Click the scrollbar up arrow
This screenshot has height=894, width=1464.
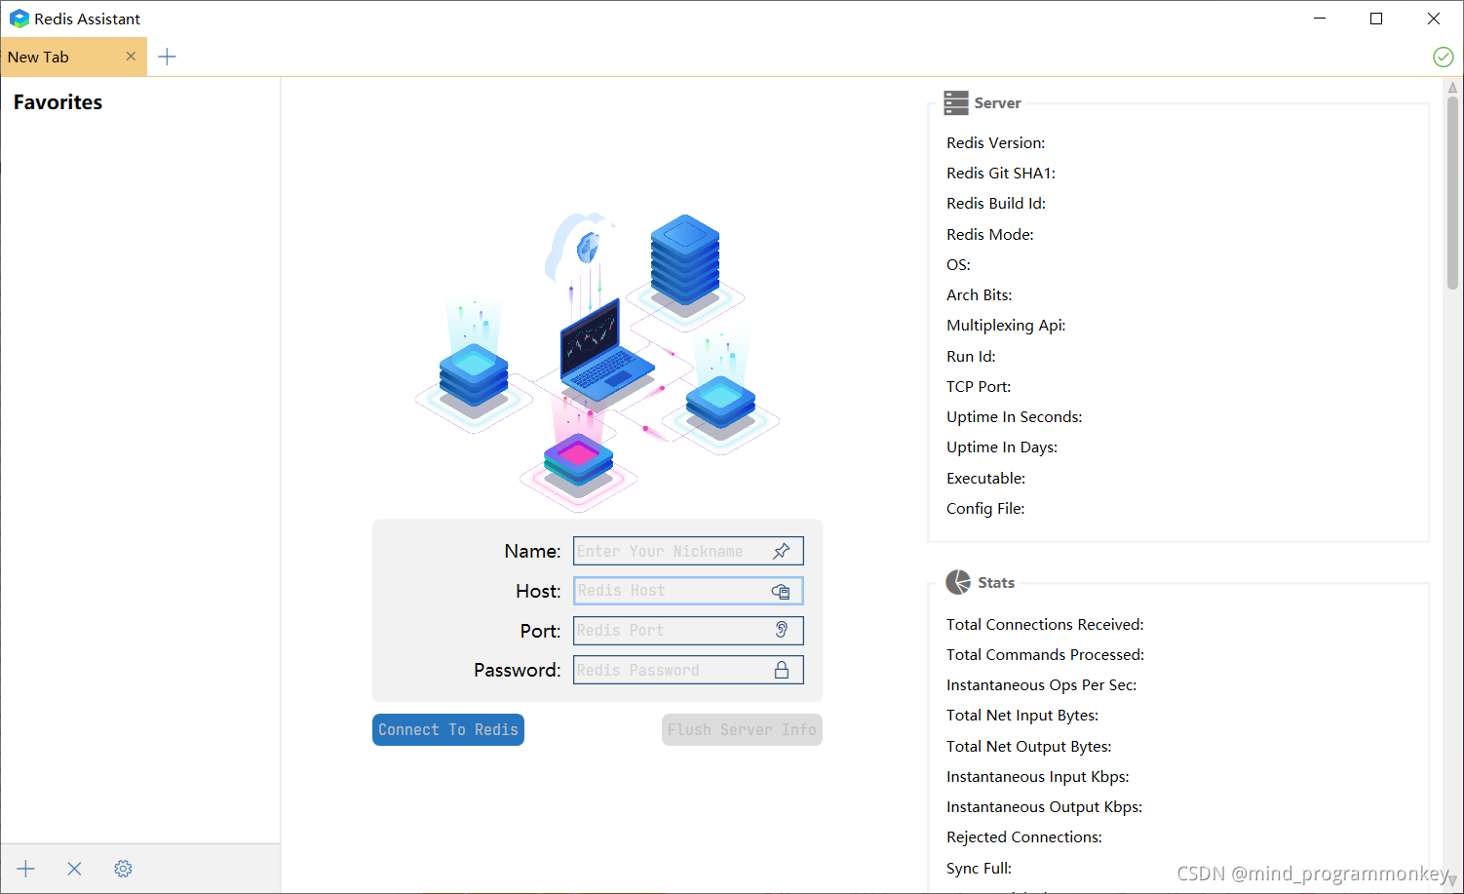click(1452, 87)
